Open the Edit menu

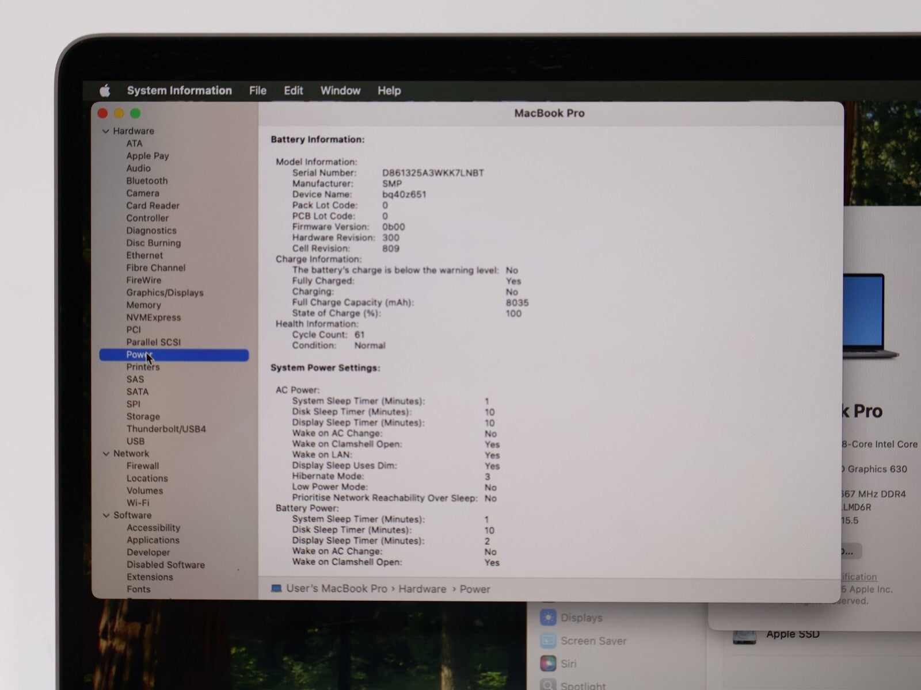293,90
